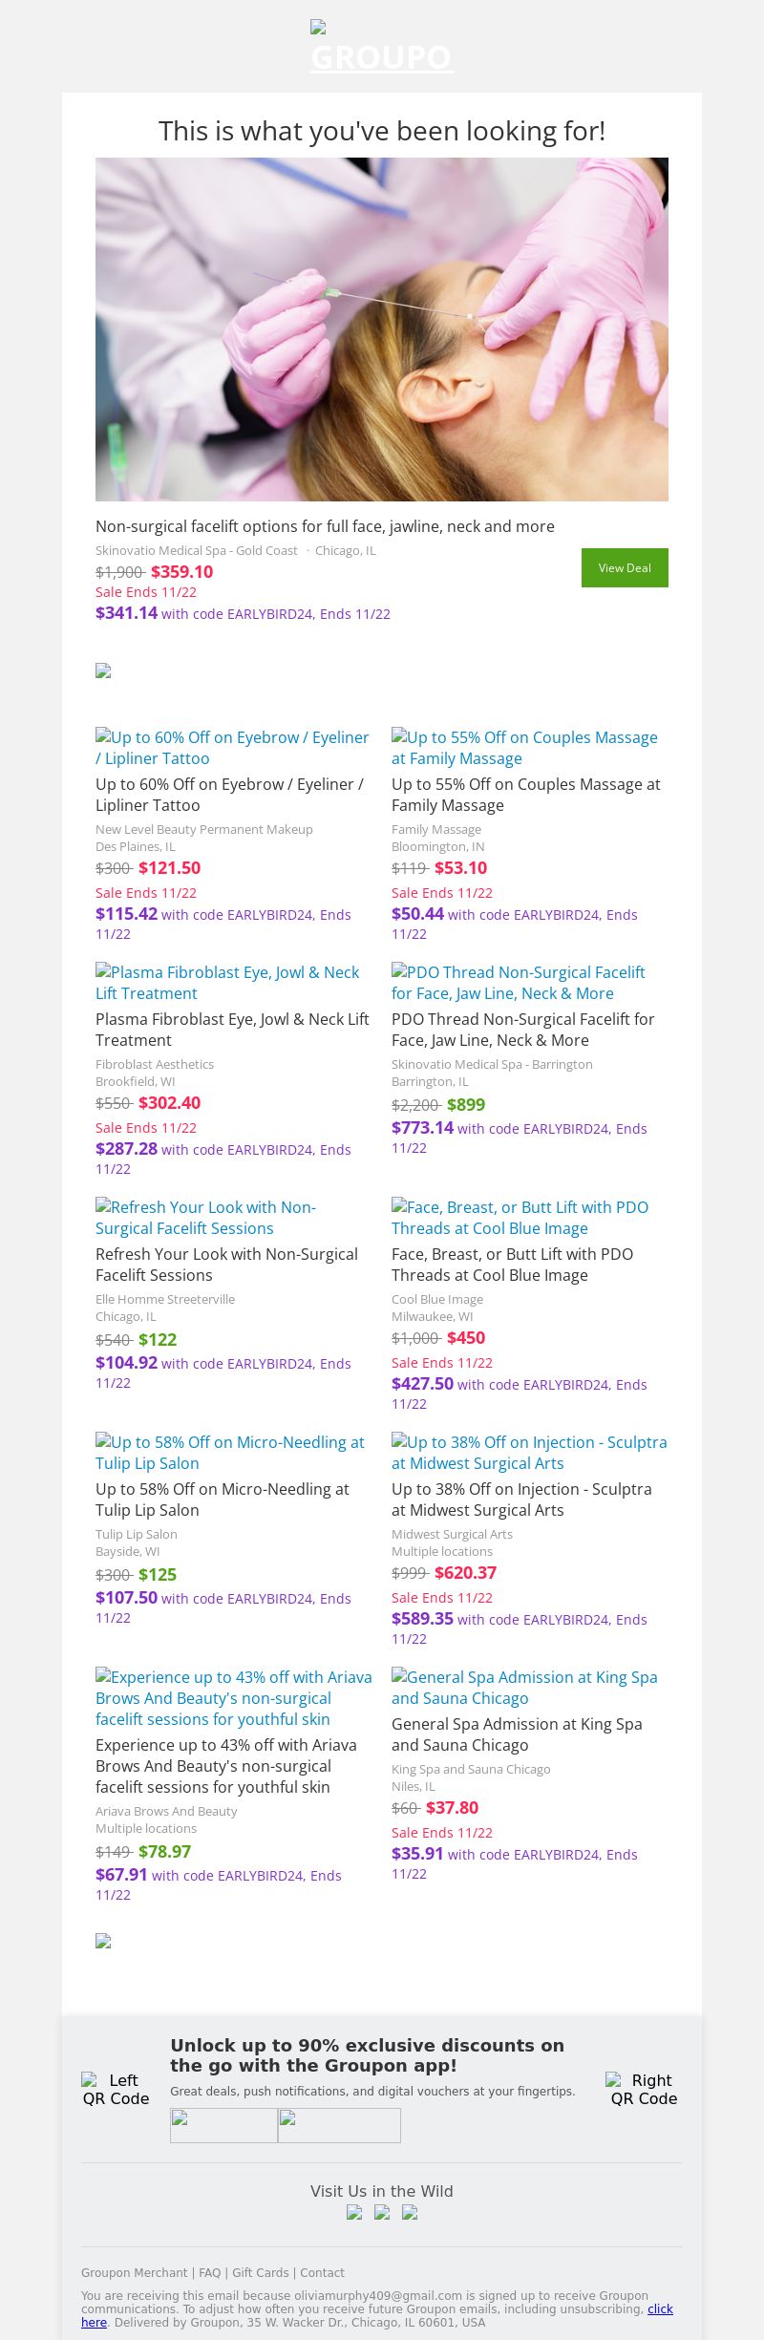Go to the FAQ footer link
The width and height of the screenshot is (764, 2340).
click(x=209, y=2273)
